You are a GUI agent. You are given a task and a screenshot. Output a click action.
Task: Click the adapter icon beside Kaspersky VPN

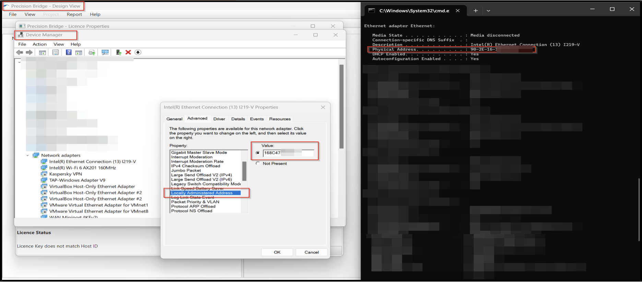click(x=44, y=174)
